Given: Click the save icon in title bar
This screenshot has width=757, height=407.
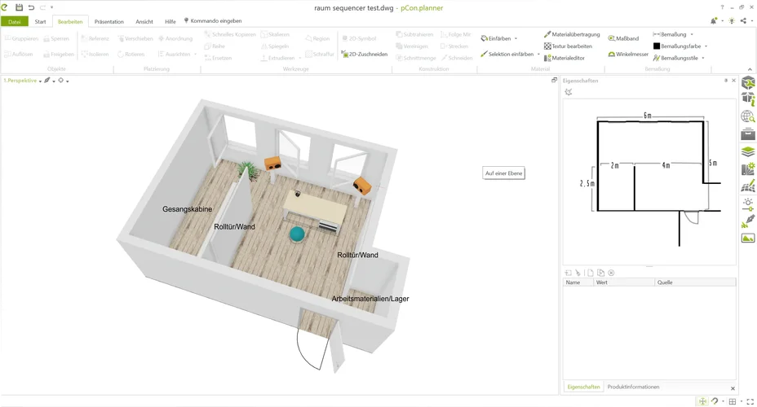Looking at the screenshot, I should tap(19, 7).
